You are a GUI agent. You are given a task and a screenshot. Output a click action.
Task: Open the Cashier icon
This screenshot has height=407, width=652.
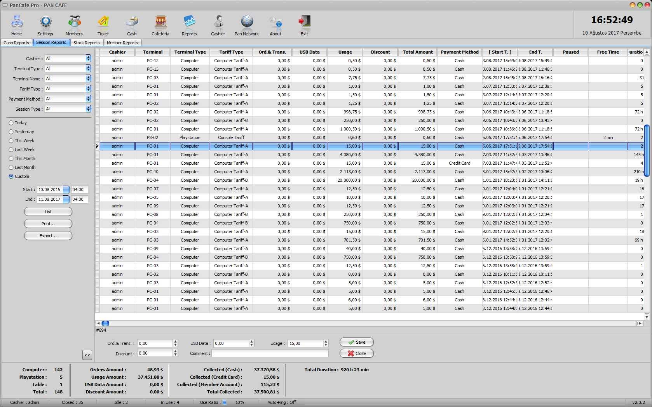point(218,26)
